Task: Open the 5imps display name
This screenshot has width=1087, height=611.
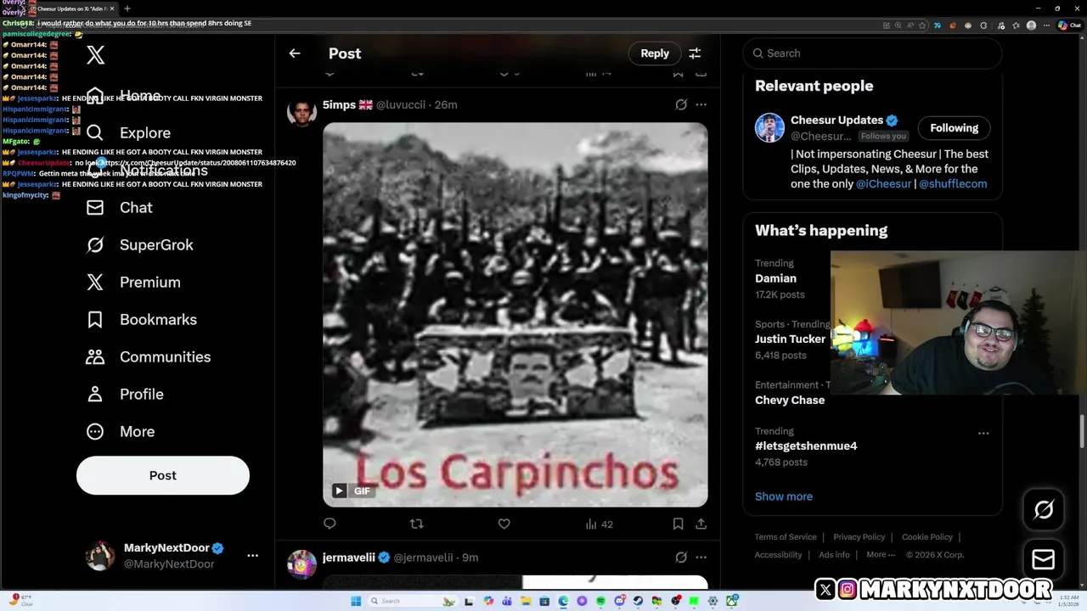Action: 339,104
